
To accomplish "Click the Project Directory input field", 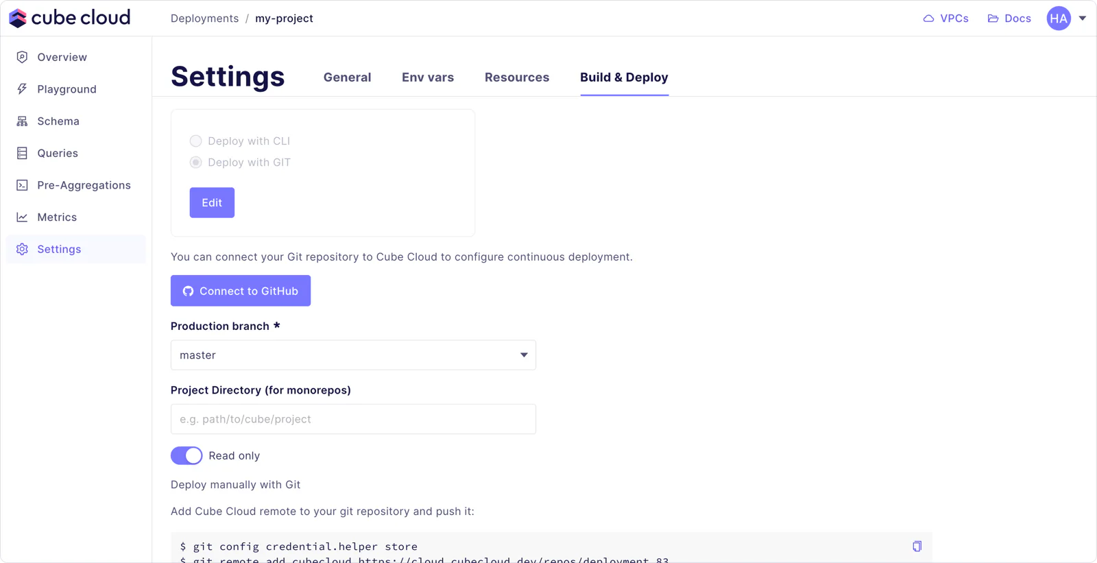I will pos(353,419).
